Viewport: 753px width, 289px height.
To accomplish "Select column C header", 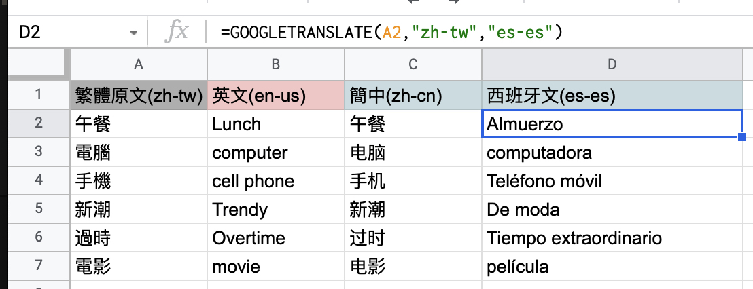I will (413, 64).
